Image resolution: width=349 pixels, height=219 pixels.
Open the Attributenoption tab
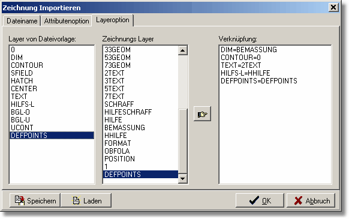[67, 21]
